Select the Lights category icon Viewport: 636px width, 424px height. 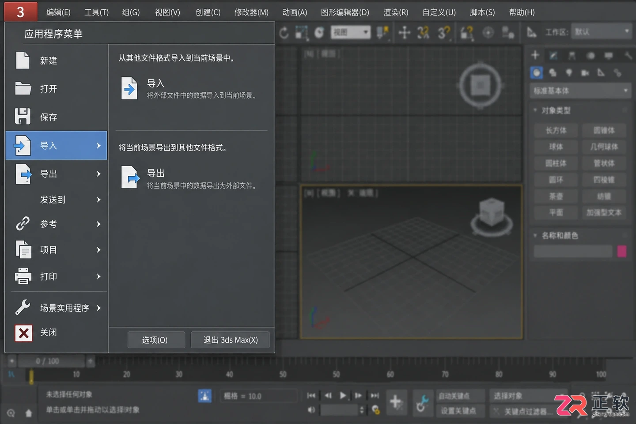pos(569,72)
